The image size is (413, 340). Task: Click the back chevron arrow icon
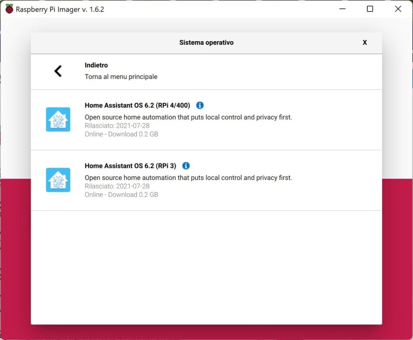(x=58, y=71)
